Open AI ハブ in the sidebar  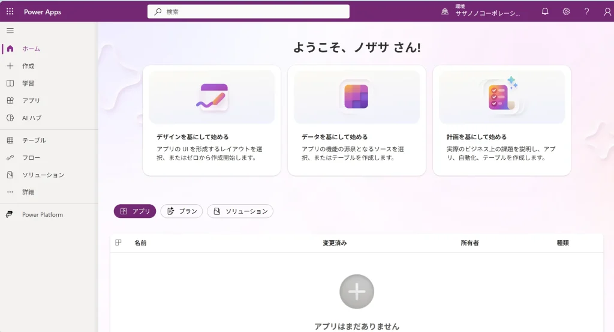click(x=31, y=118)
